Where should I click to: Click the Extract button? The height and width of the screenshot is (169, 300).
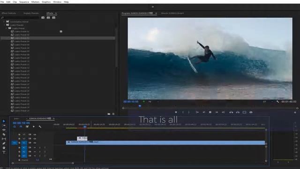point(238,112)
